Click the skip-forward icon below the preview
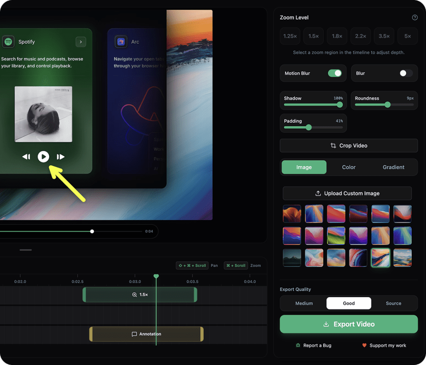426x365 pixels. pos(61,157)
